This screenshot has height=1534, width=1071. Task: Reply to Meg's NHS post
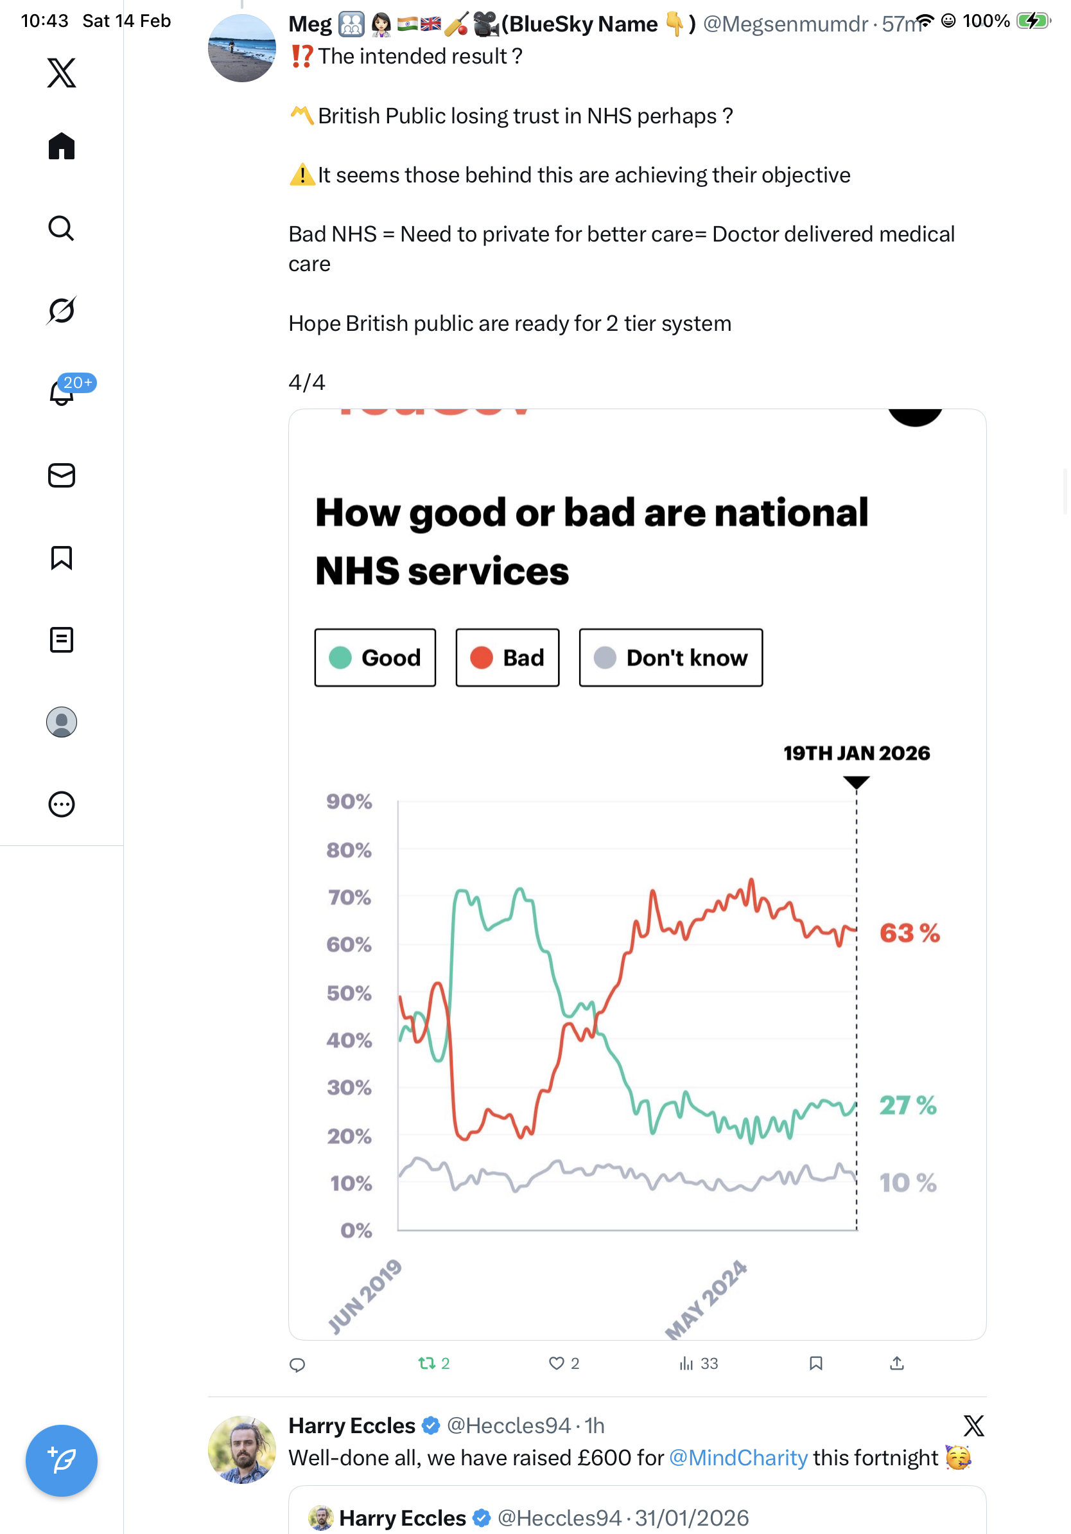[x=297, y=1364]
